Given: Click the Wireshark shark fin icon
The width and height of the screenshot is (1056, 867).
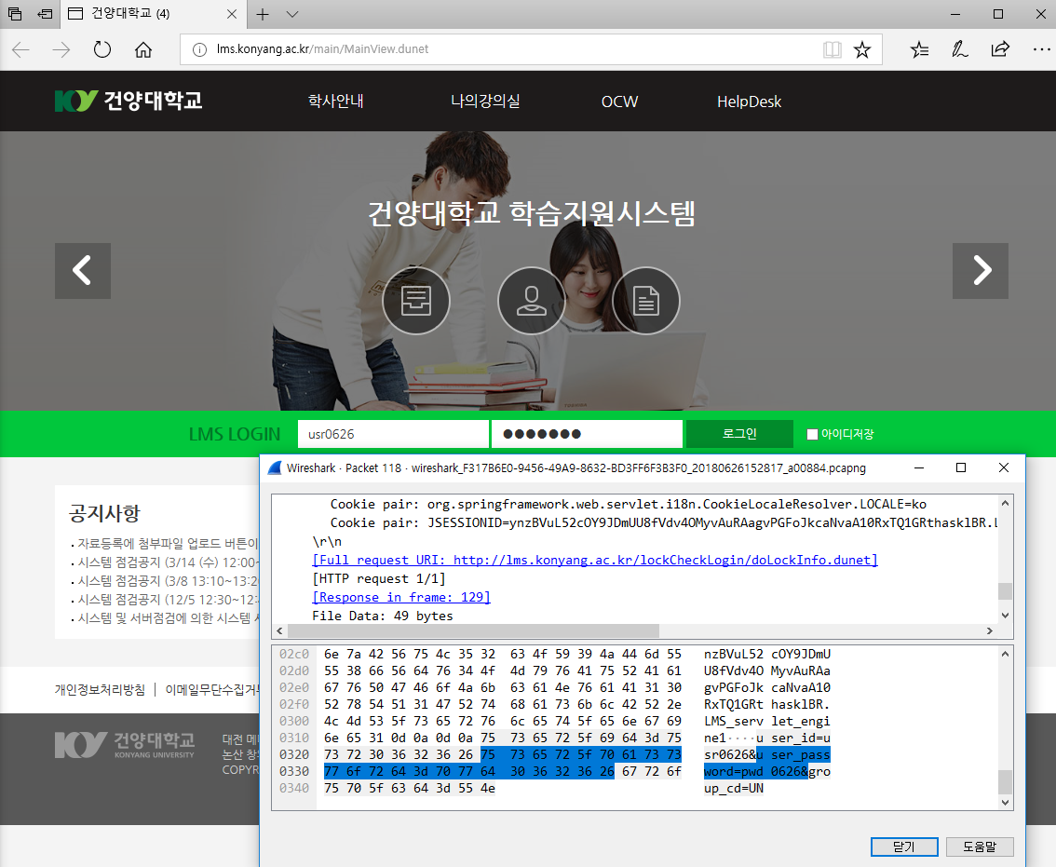Looking at the screenshot, I should tap(275, 467).
